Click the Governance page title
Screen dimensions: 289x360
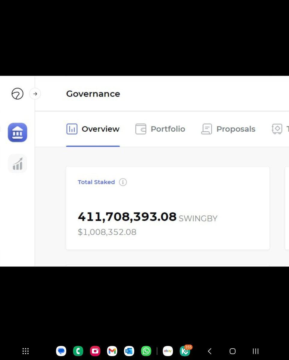pos(93,94)
